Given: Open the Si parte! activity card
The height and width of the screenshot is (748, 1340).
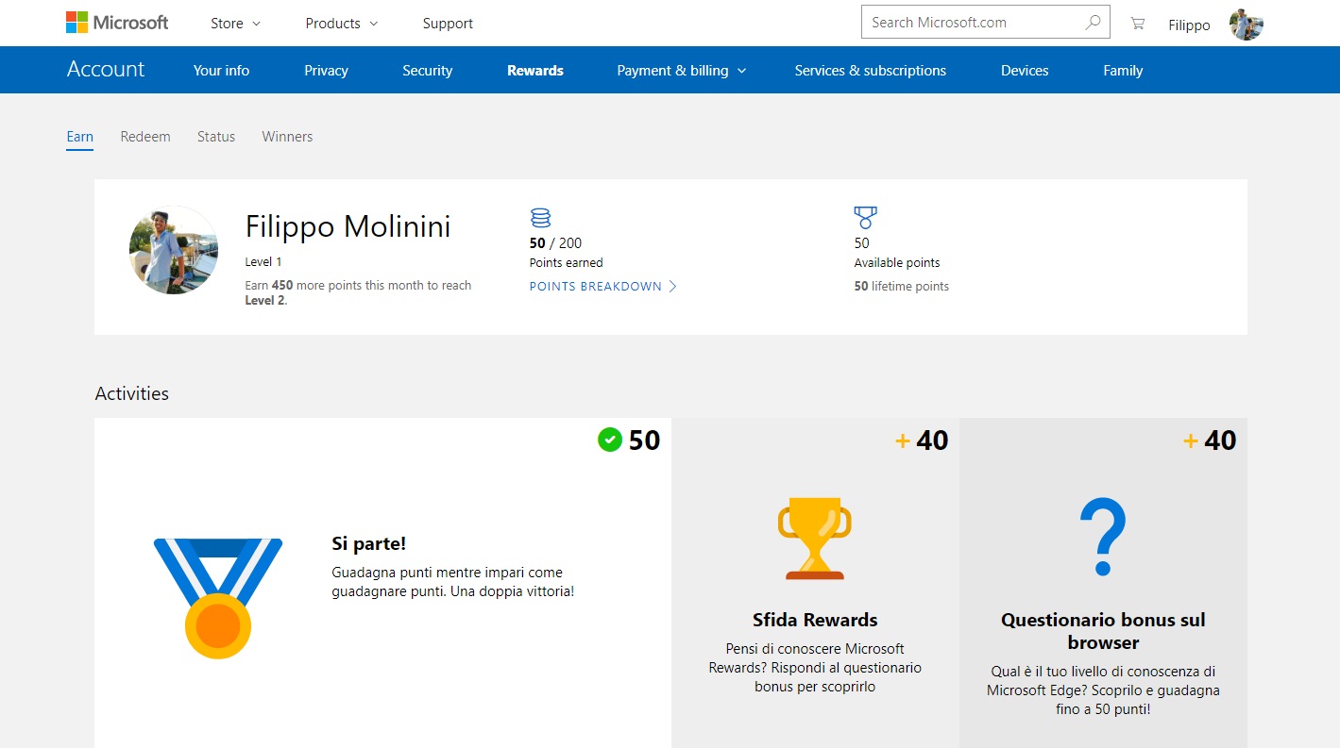Looking at the screenshot, I should [382, 583].
